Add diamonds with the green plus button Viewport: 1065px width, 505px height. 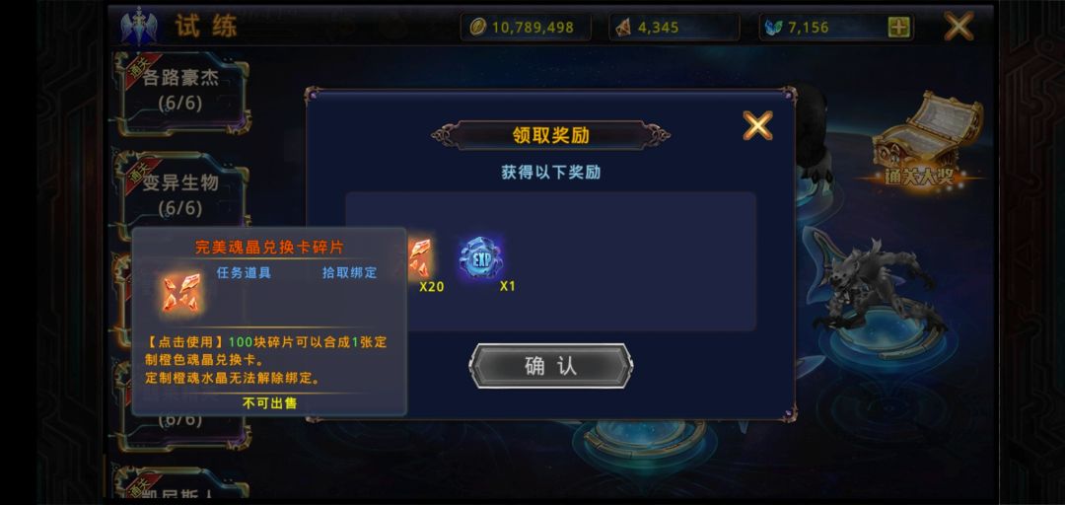(x=898, y=28)
